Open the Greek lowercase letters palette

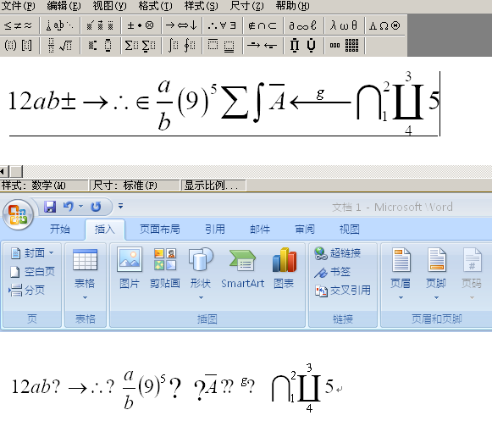[344, 25]
